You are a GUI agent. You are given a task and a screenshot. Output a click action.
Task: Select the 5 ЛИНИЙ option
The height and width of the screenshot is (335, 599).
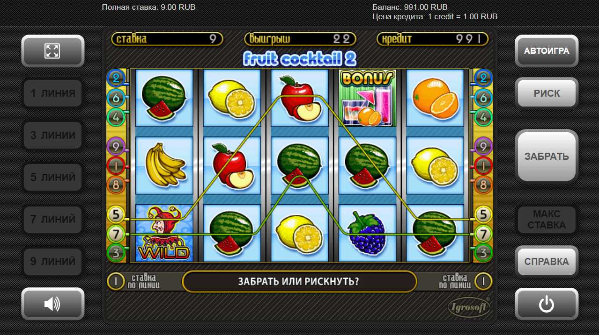(x=52, y=178)
